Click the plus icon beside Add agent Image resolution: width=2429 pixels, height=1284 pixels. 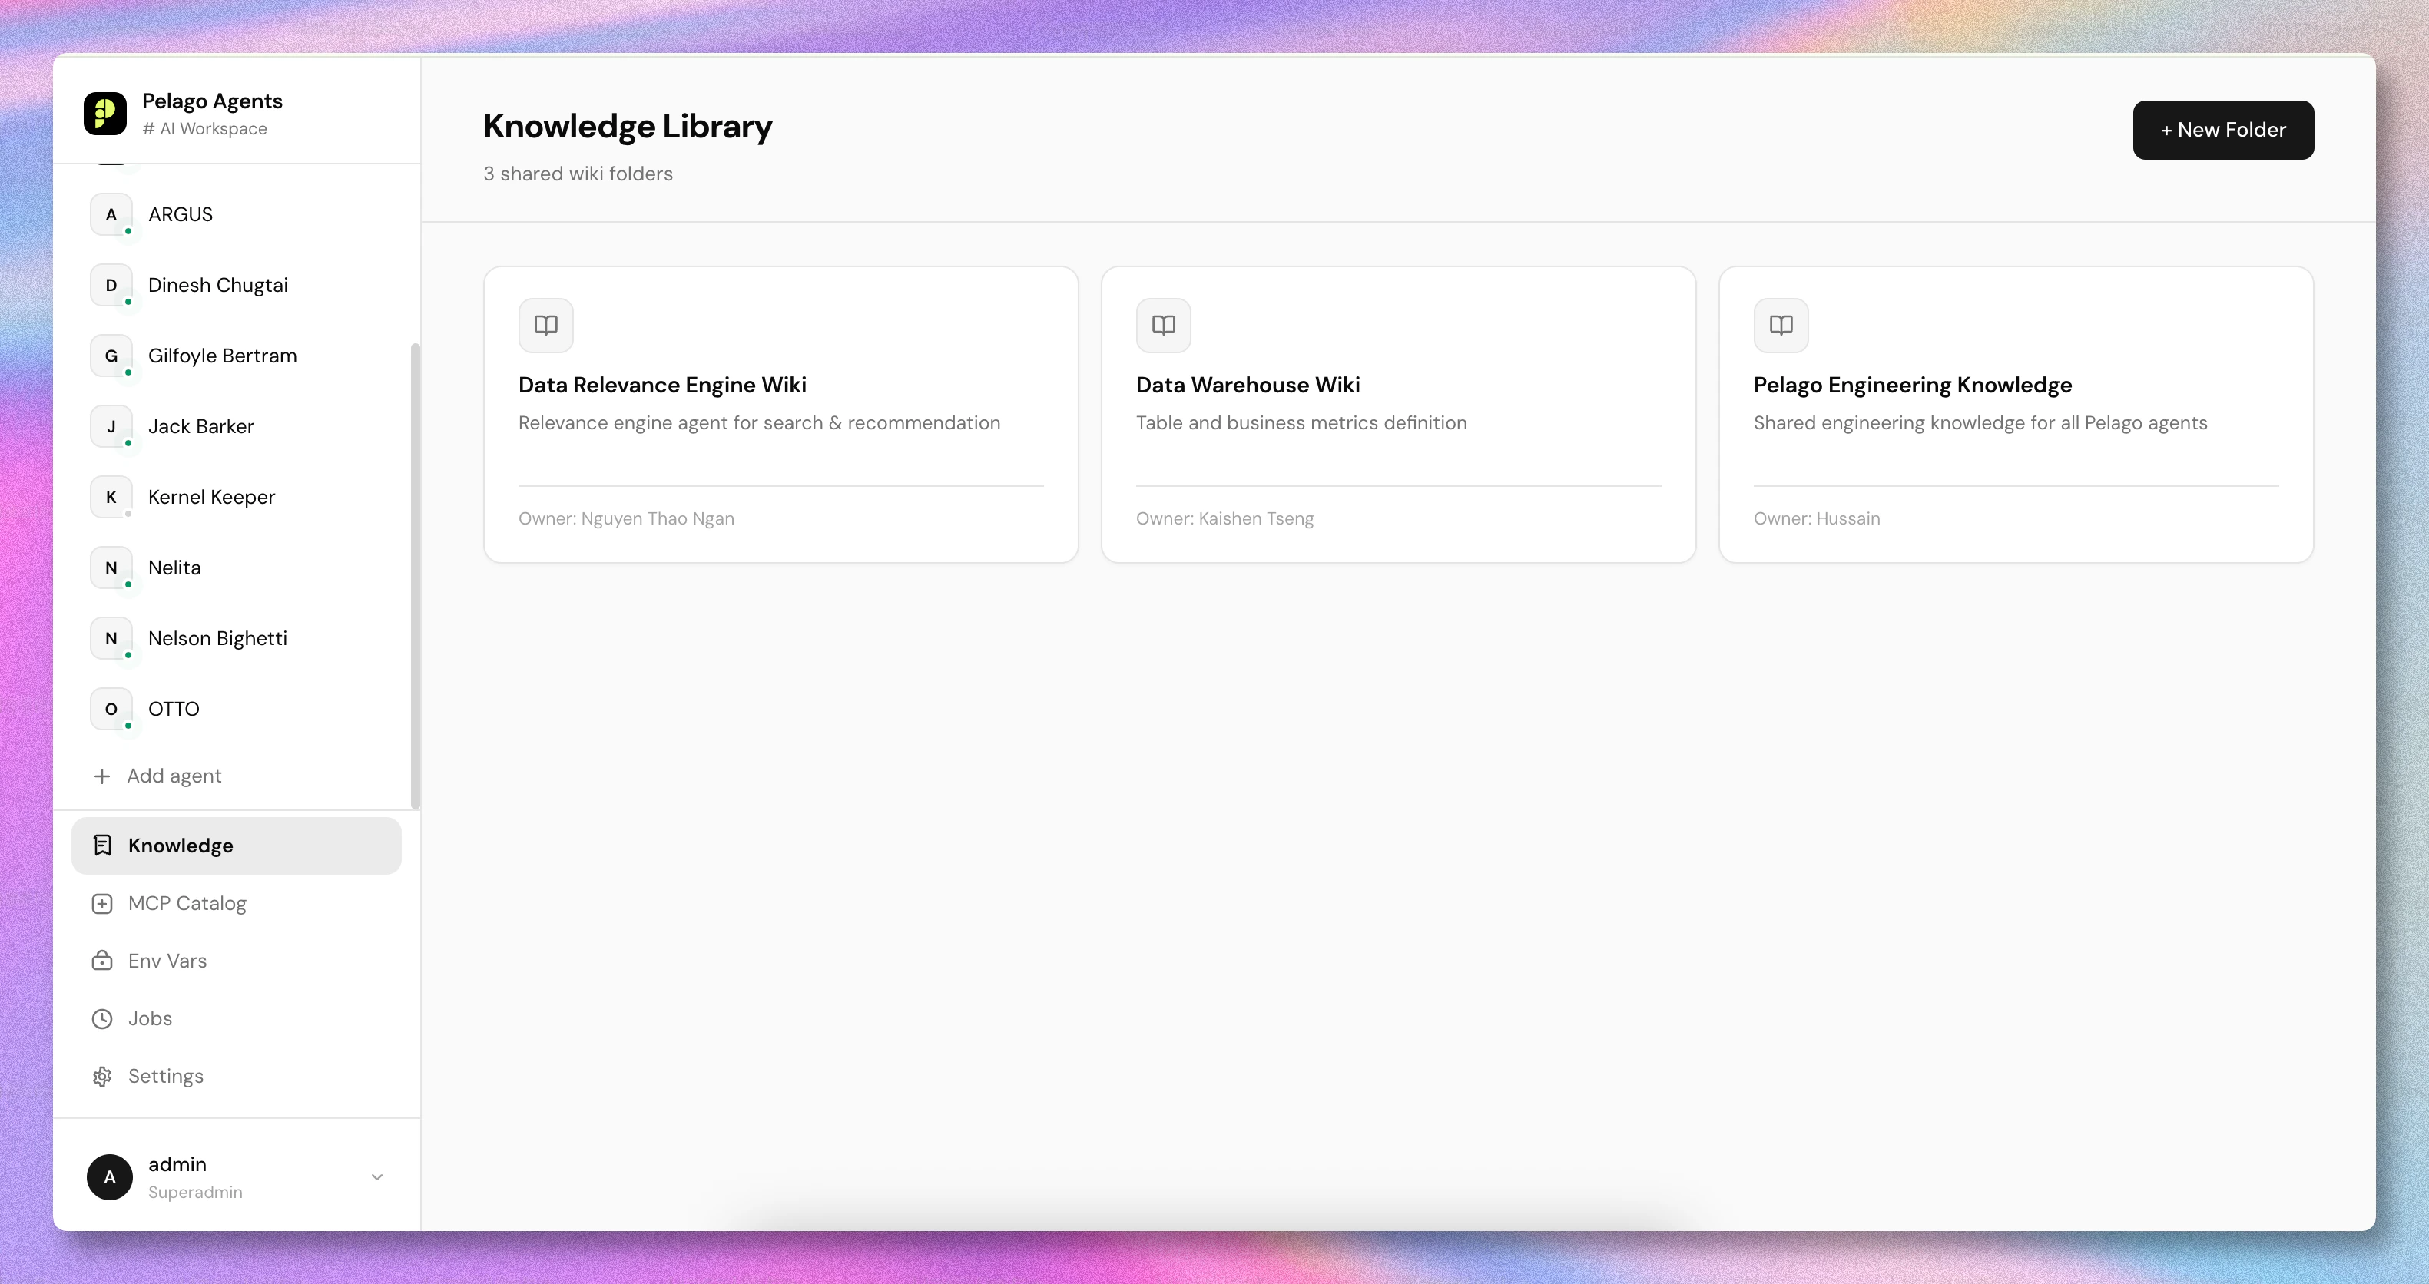pyautogui.click(x=102, y=776)
